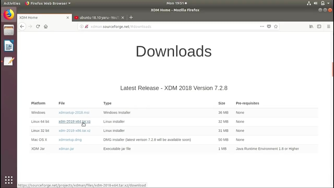The width and height of the screenshot is (334, 188).
Task: Open Firefox Web Browser app menu
Action: point(48,3)
